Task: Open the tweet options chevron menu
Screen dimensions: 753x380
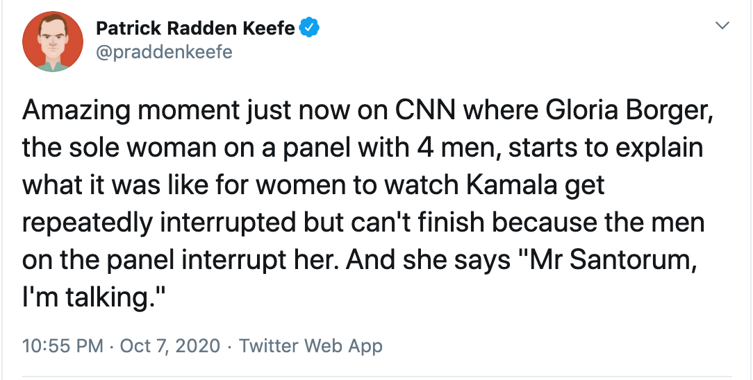Action: click(x=722, y=26)
